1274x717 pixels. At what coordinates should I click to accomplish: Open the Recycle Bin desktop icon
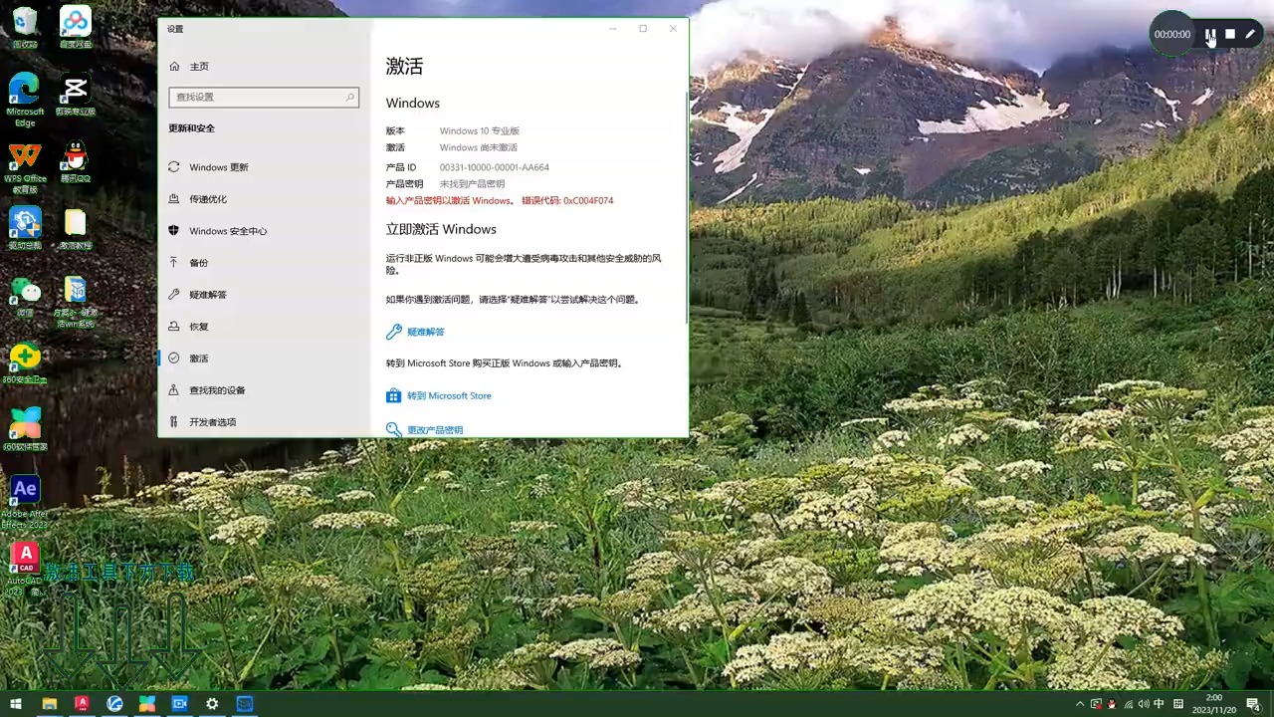click(25, 27)
